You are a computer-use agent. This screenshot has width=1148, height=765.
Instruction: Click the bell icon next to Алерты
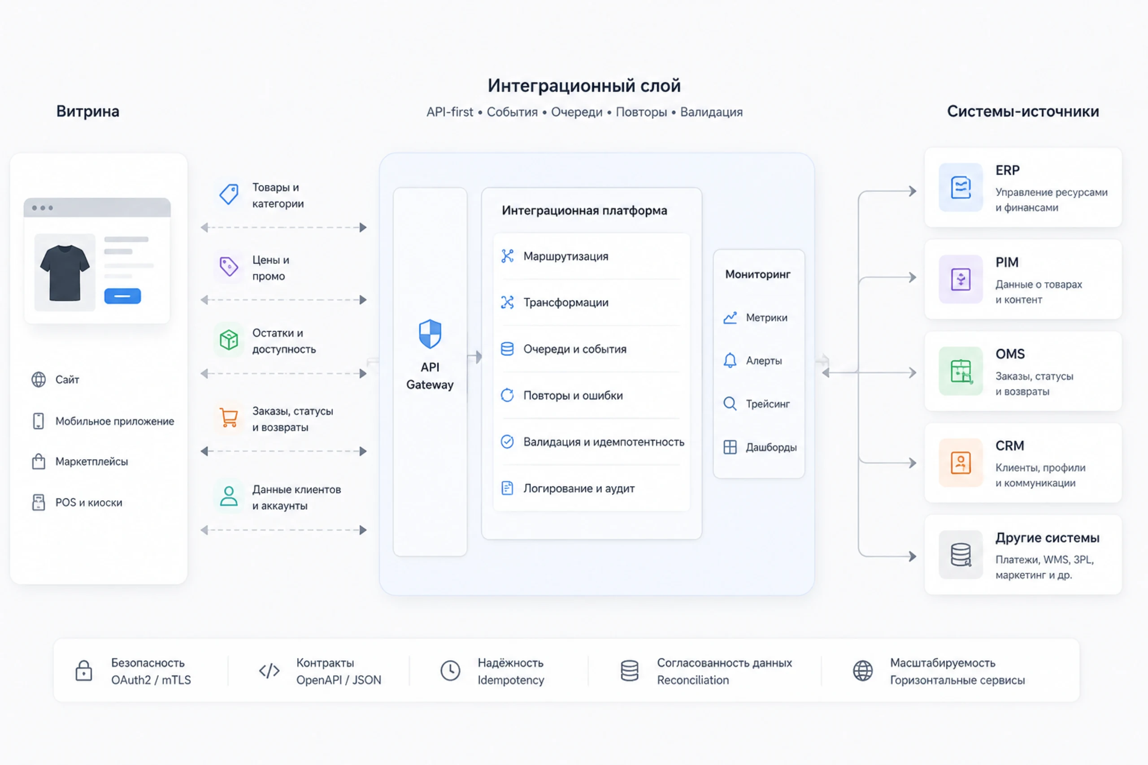pos(730,361)
